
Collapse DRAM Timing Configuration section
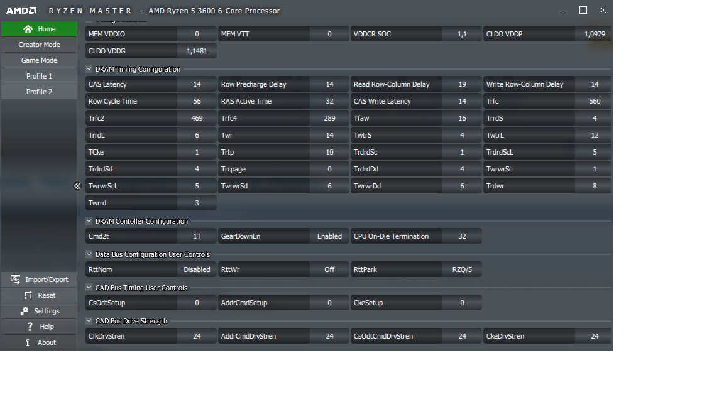tap(89, 68)
